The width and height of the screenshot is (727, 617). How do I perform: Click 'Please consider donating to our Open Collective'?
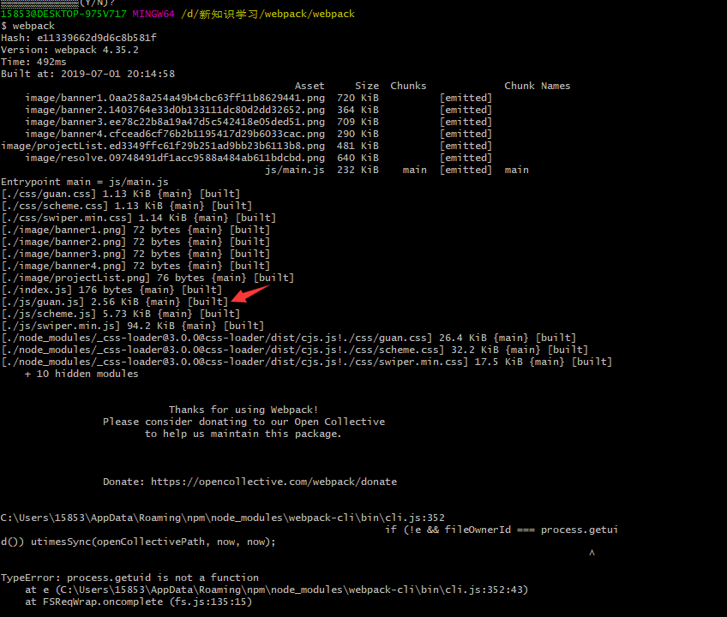243,422
